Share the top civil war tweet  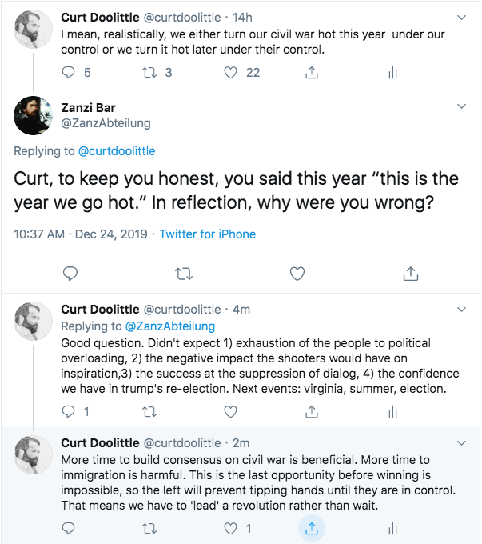(311, 73)
